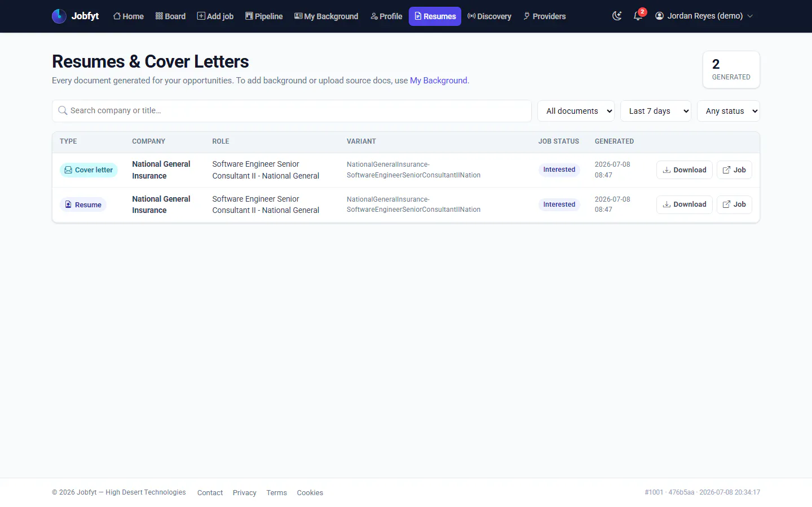Open Contact footer link
812x507 pixels.
pos(210,492)
